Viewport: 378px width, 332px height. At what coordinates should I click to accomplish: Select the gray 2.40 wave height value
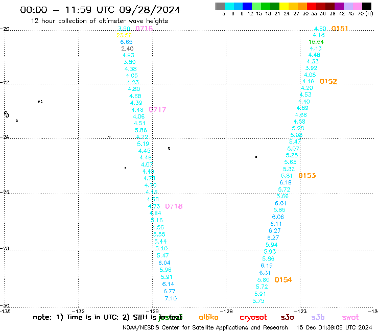coord(127,49)
